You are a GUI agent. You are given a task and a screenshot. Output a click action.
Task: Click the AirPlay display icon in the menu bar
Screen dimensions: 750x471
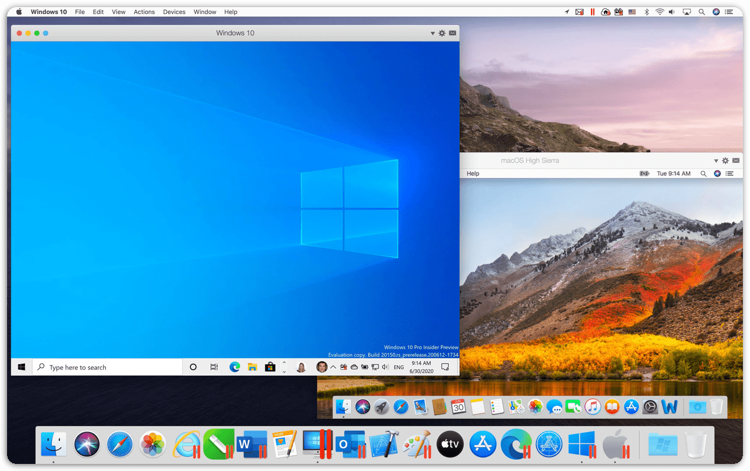686,12
